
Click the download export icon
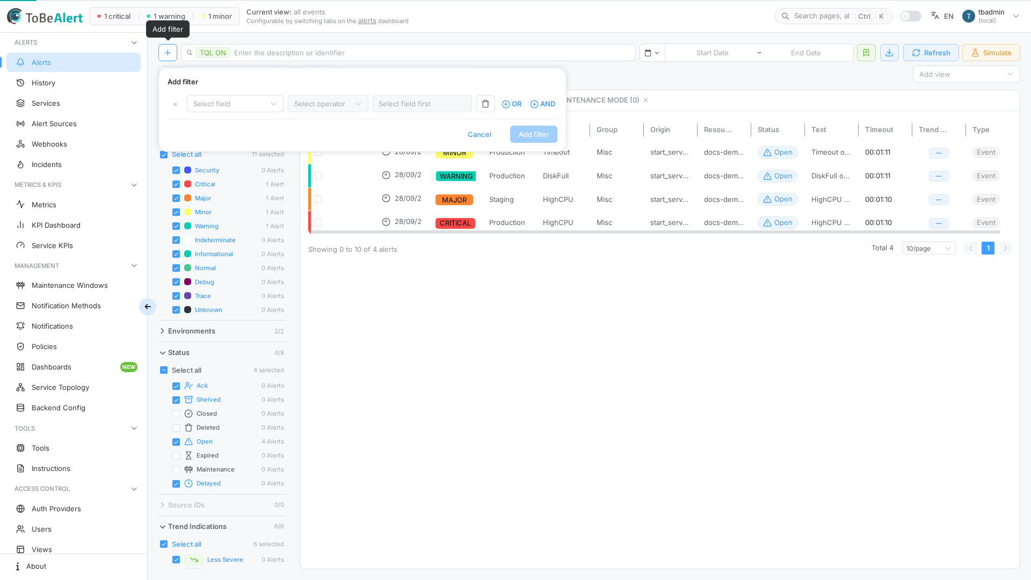(x=889, y=53)
